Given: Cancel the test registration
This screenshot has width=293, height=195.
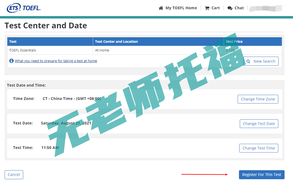Looking at the screenshot, I should coord(14,175).
